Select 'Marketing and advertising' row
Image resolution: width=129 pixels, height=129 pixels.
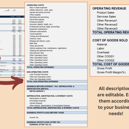pyautogui.click(x=39, y=17)
